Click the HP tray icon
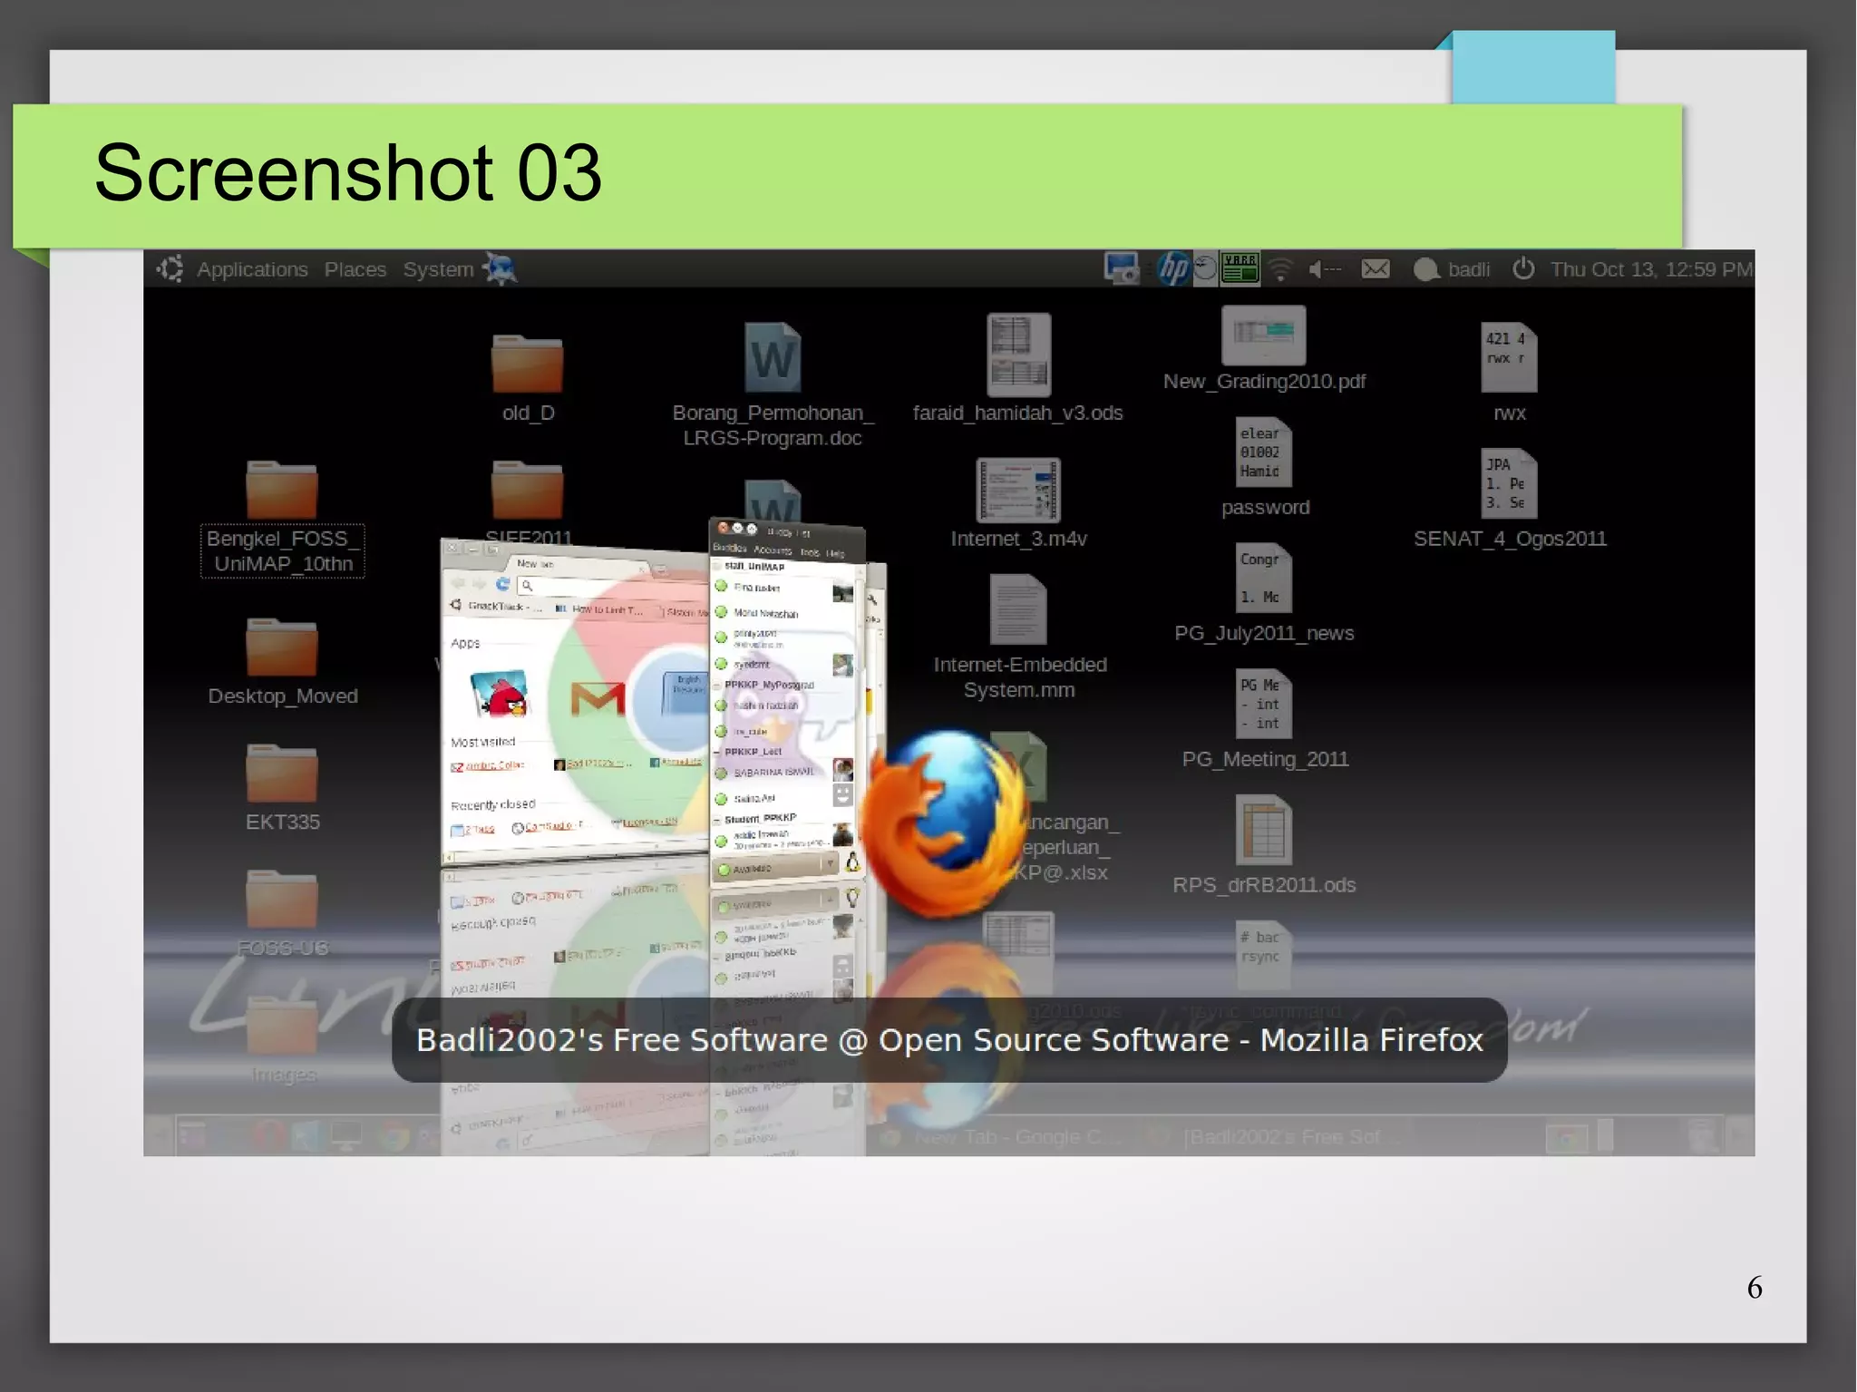 click(x=1172, y=269)
